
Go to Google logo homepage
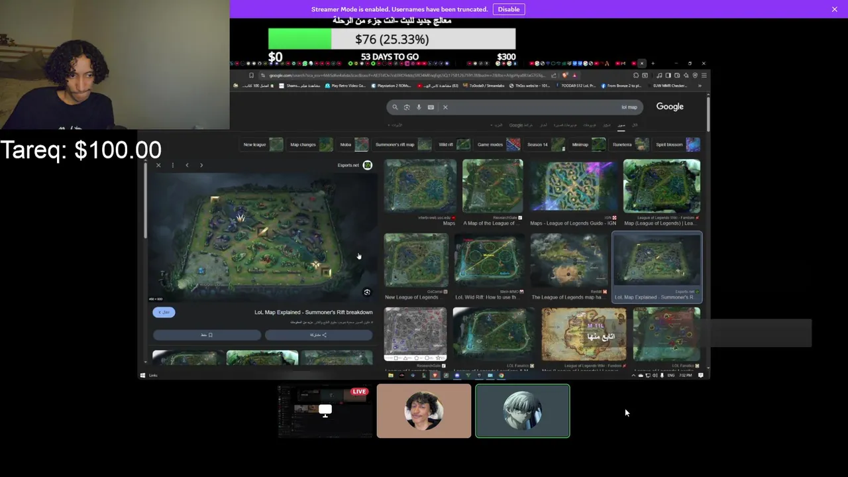pyautogui.click(x=670, y=106)
